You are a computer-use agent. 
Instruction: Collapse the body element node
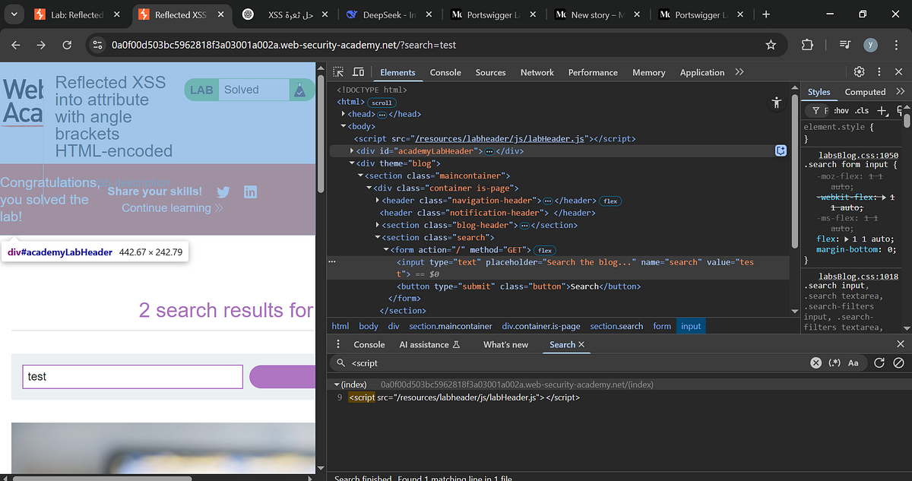344,126
